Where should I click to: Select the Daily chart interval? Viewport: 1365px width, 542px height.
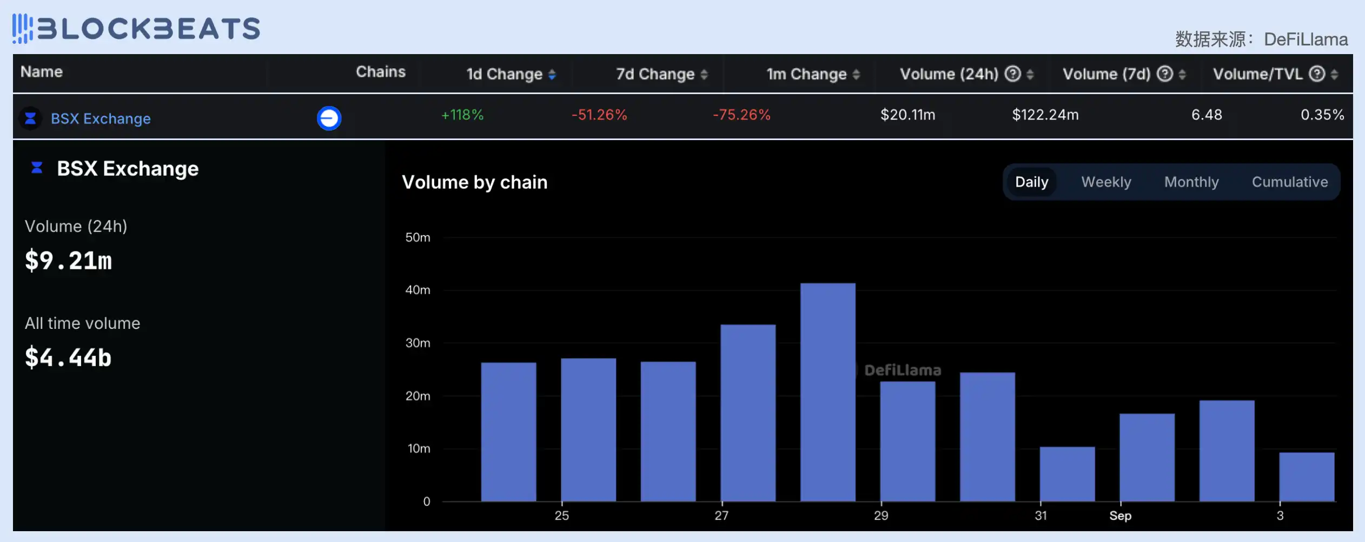coord(1031,182)
